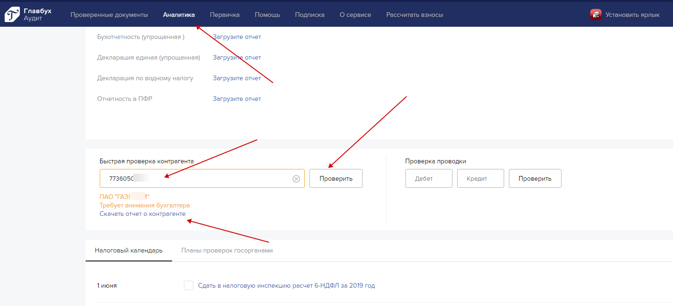This screenshot has height=306, width=673.
Task: Switch to Планы проверок госорганами tab
Action: 227,250
